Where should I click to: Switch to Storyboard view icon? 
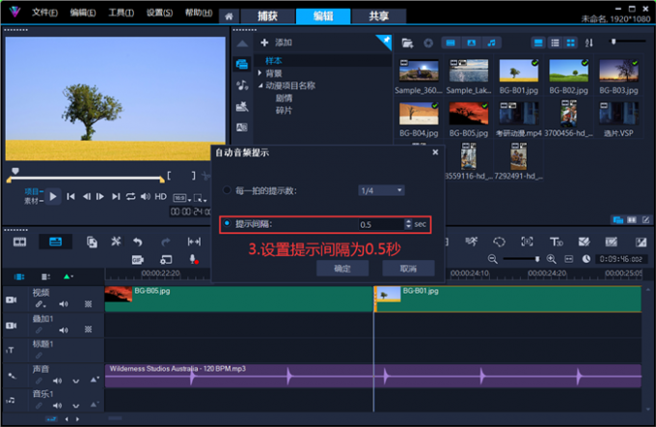pos(19,242)
